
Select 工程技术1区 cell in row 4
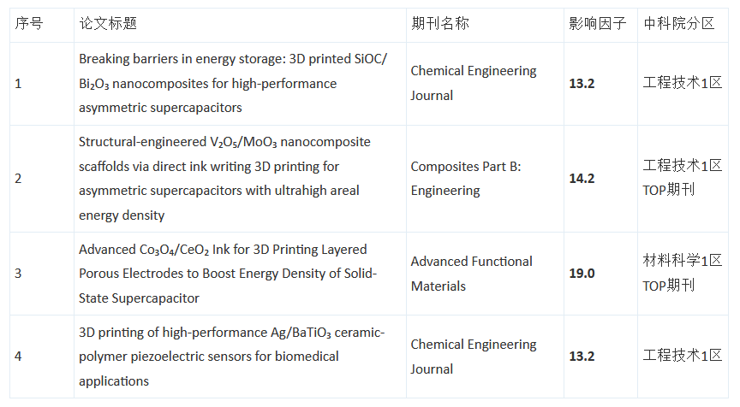[682, 356]
